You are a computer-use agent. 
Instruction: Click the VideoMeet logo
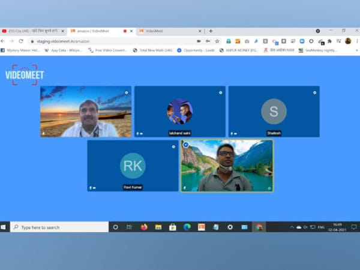[24, 75]
